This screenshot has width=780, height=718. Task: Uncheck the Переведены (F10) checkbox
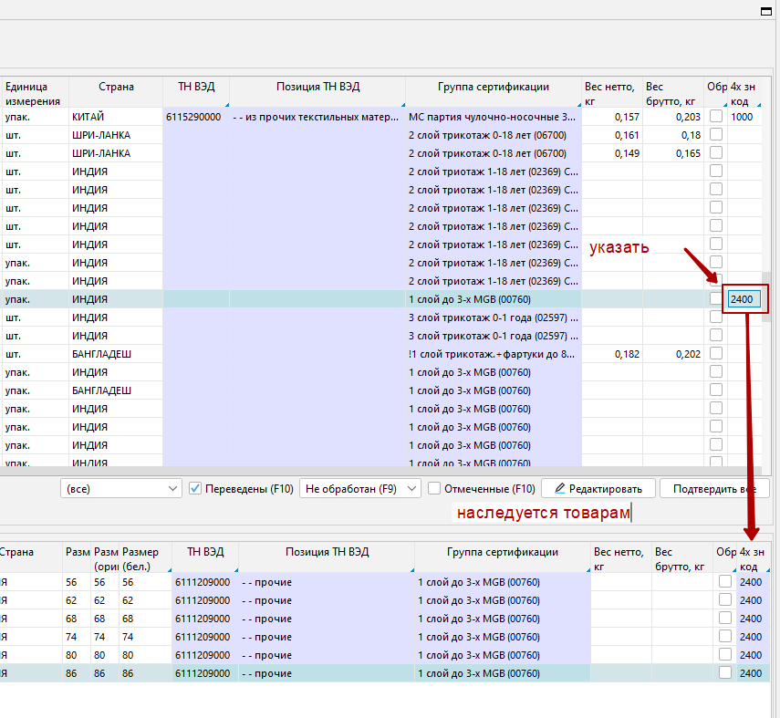pyautogui.click(x=195, y=489)
